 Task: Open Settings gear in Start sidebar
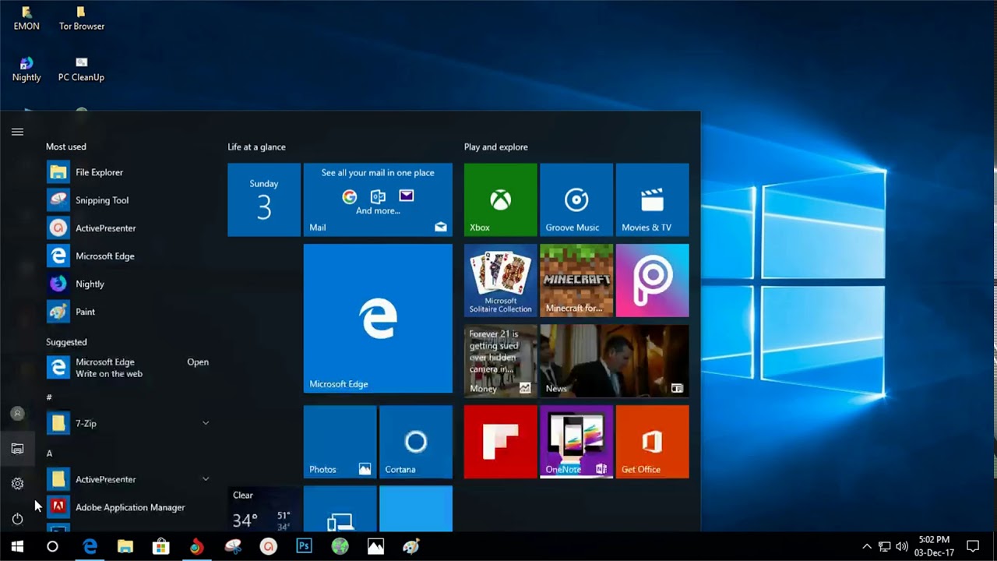[17, 484]
